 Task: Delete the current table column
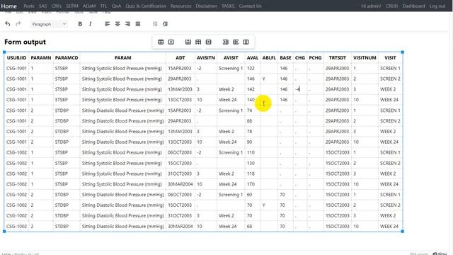246,42
